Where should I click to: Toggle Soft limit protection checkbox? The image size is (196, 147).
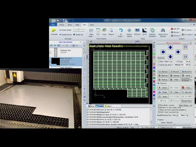click(159, 112)
